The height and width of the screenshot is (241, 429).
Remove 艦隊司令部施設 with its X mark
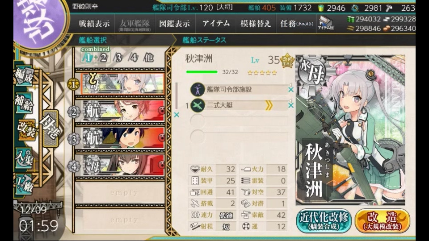(x=291, y=89)
